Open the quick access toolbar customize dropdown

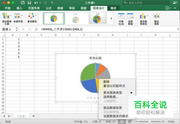[x=52, y=3]
